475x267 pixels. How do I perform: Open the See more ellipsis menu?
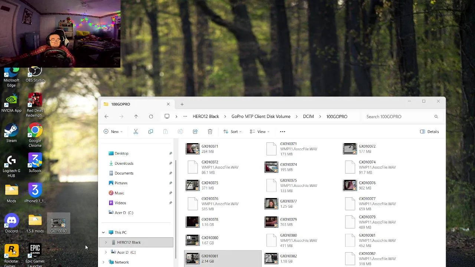[282, 132]
